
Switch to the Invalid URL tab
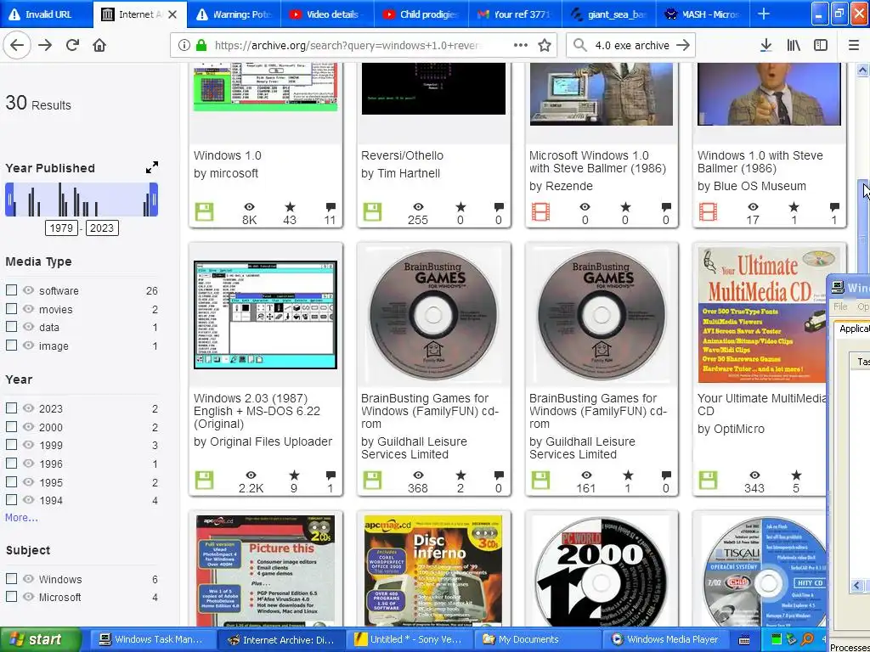pos(47,14)
